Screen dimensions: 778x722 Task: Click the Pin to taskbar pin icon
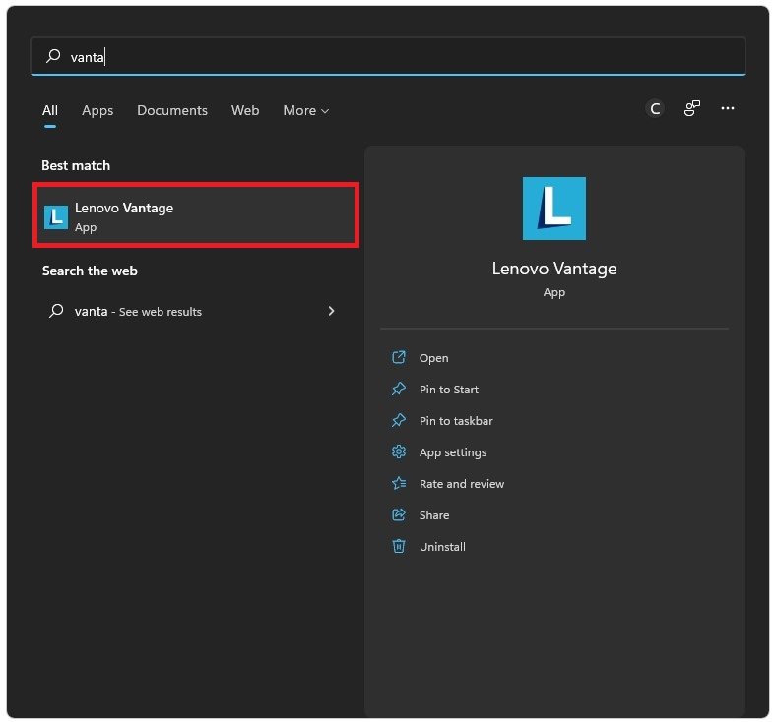tap(399, 421)
